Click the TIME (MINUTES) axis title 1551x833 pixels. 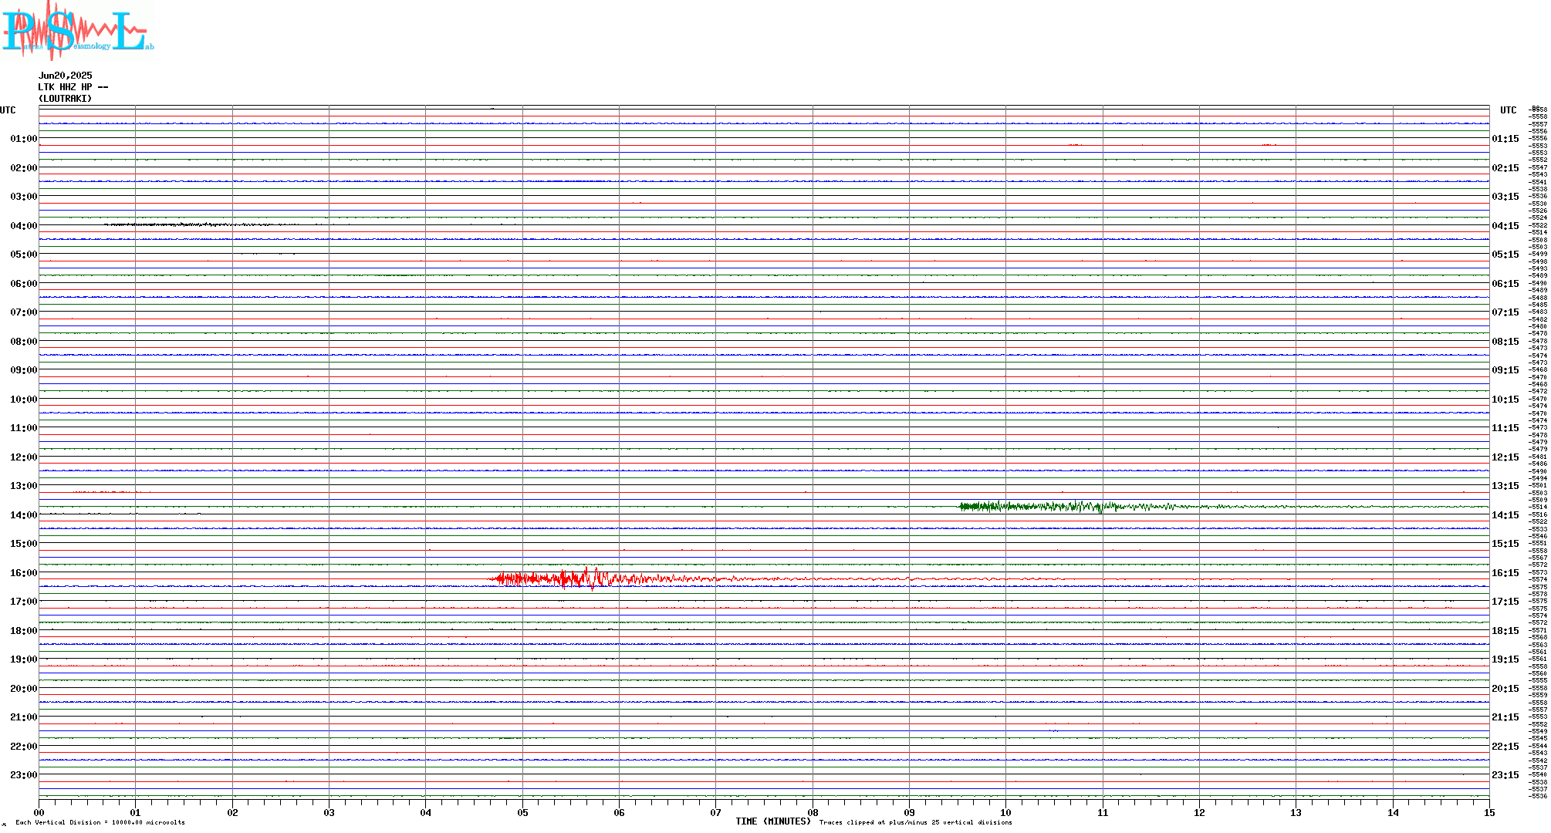(773, 821)
